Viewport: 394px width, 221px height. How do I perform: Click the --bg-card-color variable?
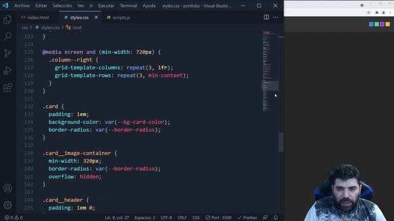[141, 122]
